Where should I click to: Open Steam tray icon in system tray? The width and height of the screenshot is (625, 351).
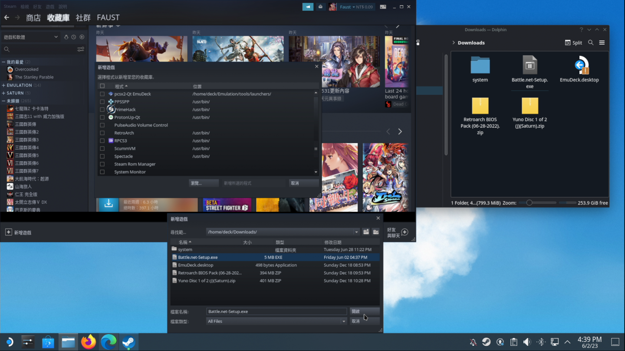click(487, 342)
